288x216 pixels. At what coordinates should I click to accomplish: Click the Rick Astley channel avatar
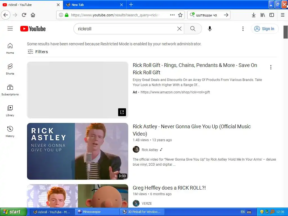pyautogui.click(x=136, y=150)
